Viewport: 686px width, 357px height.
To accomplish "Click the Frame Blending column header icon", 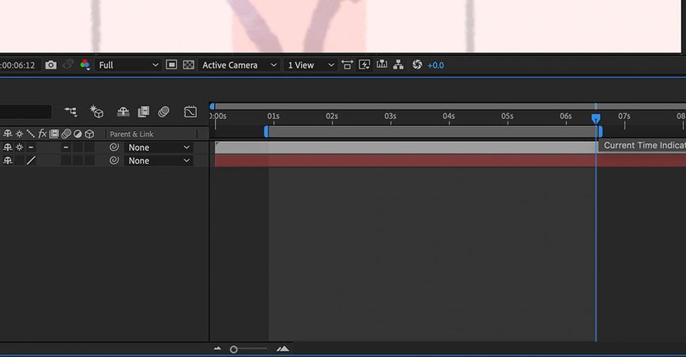I will pos(54,133).
